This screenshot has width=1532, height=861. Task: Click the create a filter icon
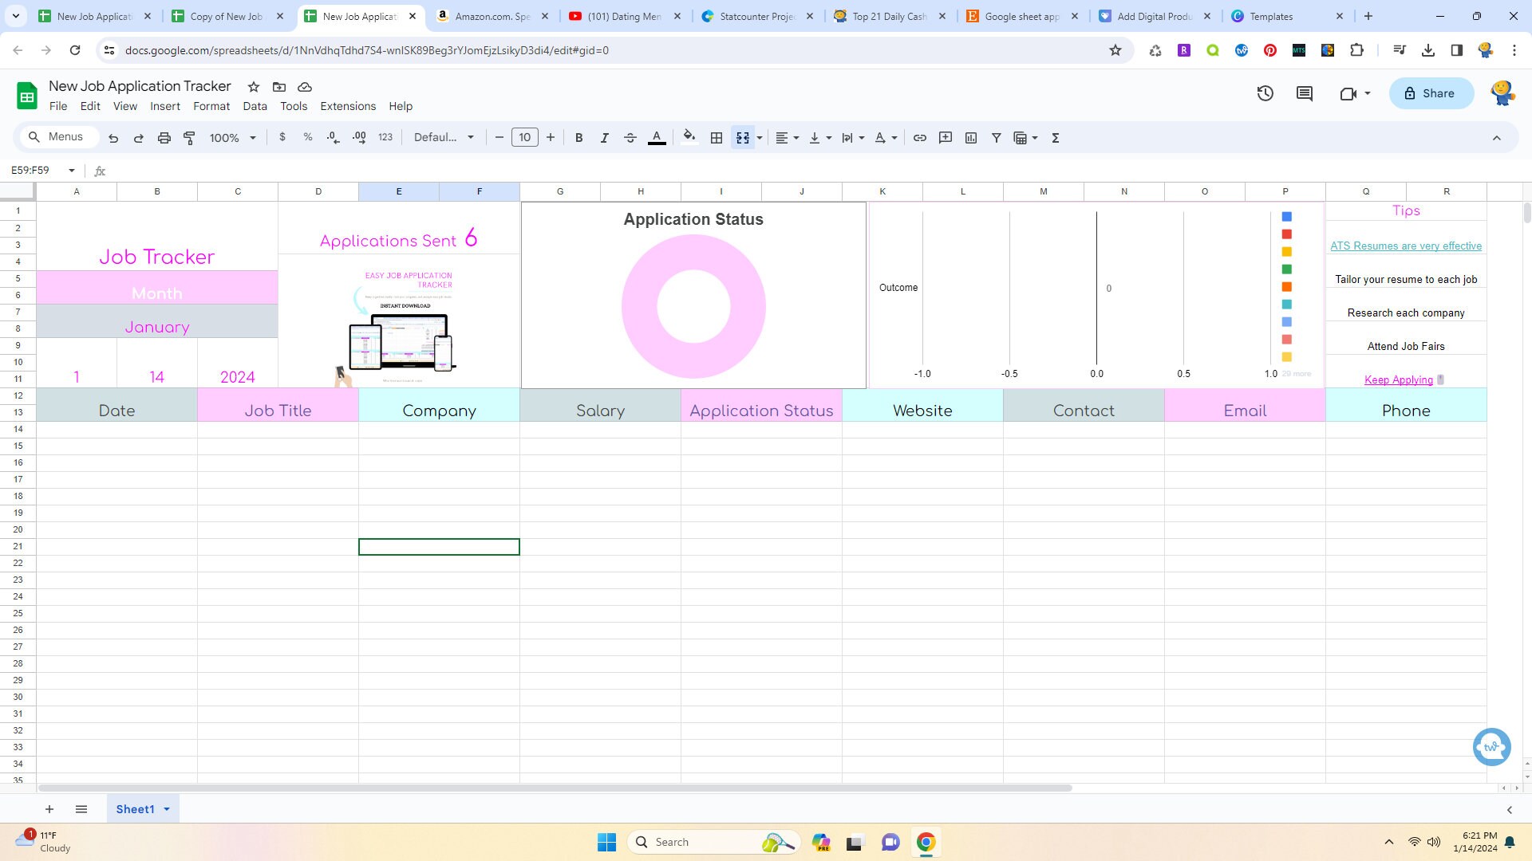click(996, 137)
